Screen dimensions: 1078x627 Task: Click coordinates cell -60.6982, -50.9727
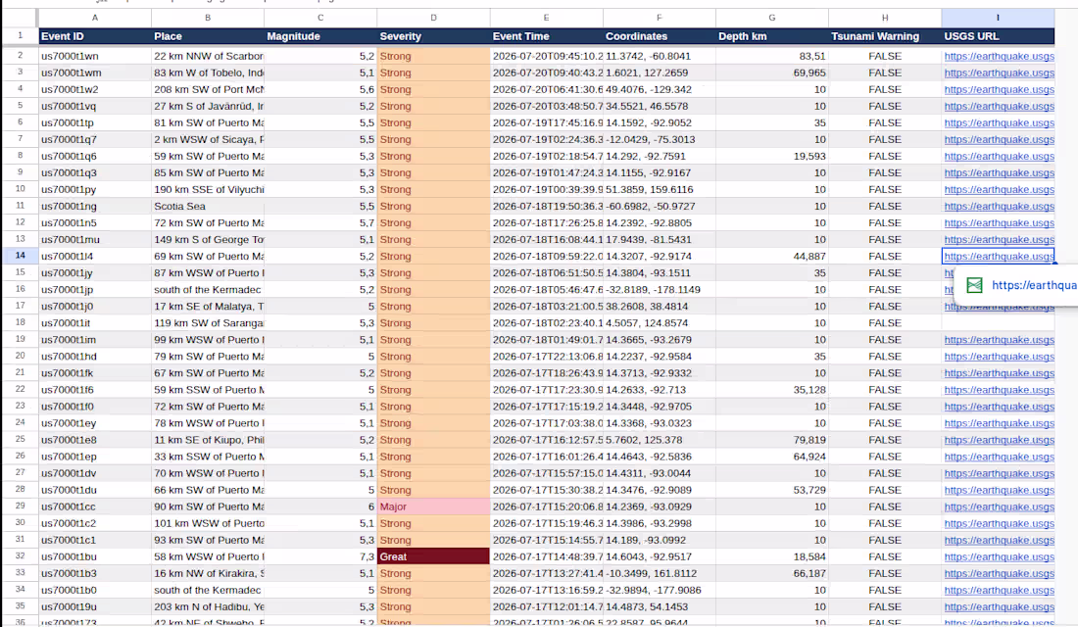[x=659, y=207]
